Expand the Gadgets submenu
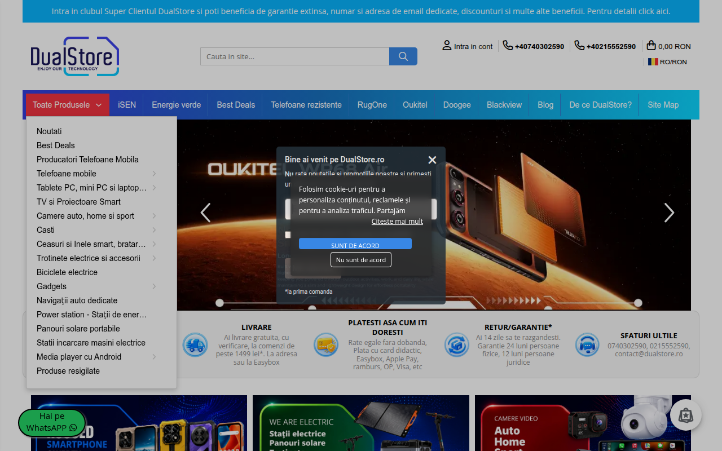The image size is (722, 451). (154, 286)
